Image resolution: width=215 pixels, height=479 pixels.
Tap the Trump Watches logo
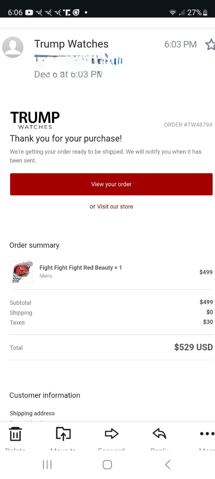coord(35,120)
